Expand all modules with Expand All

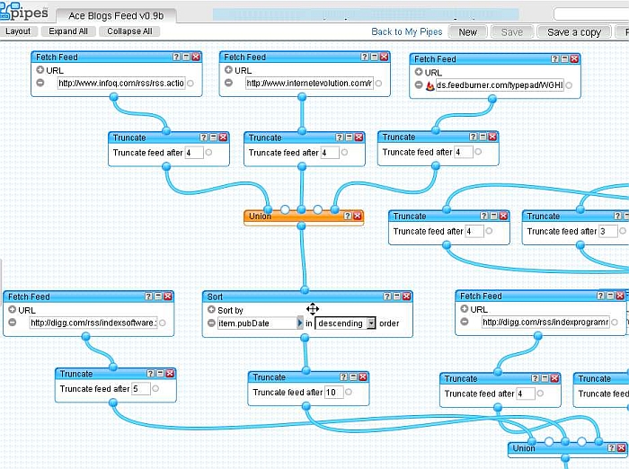(68, 31)
